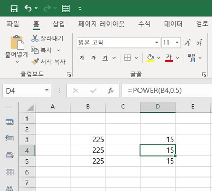The height and width of the screenshot is (191, 212).
Task: Expand the font color dropdown arrow
Action: pos(178,58)
